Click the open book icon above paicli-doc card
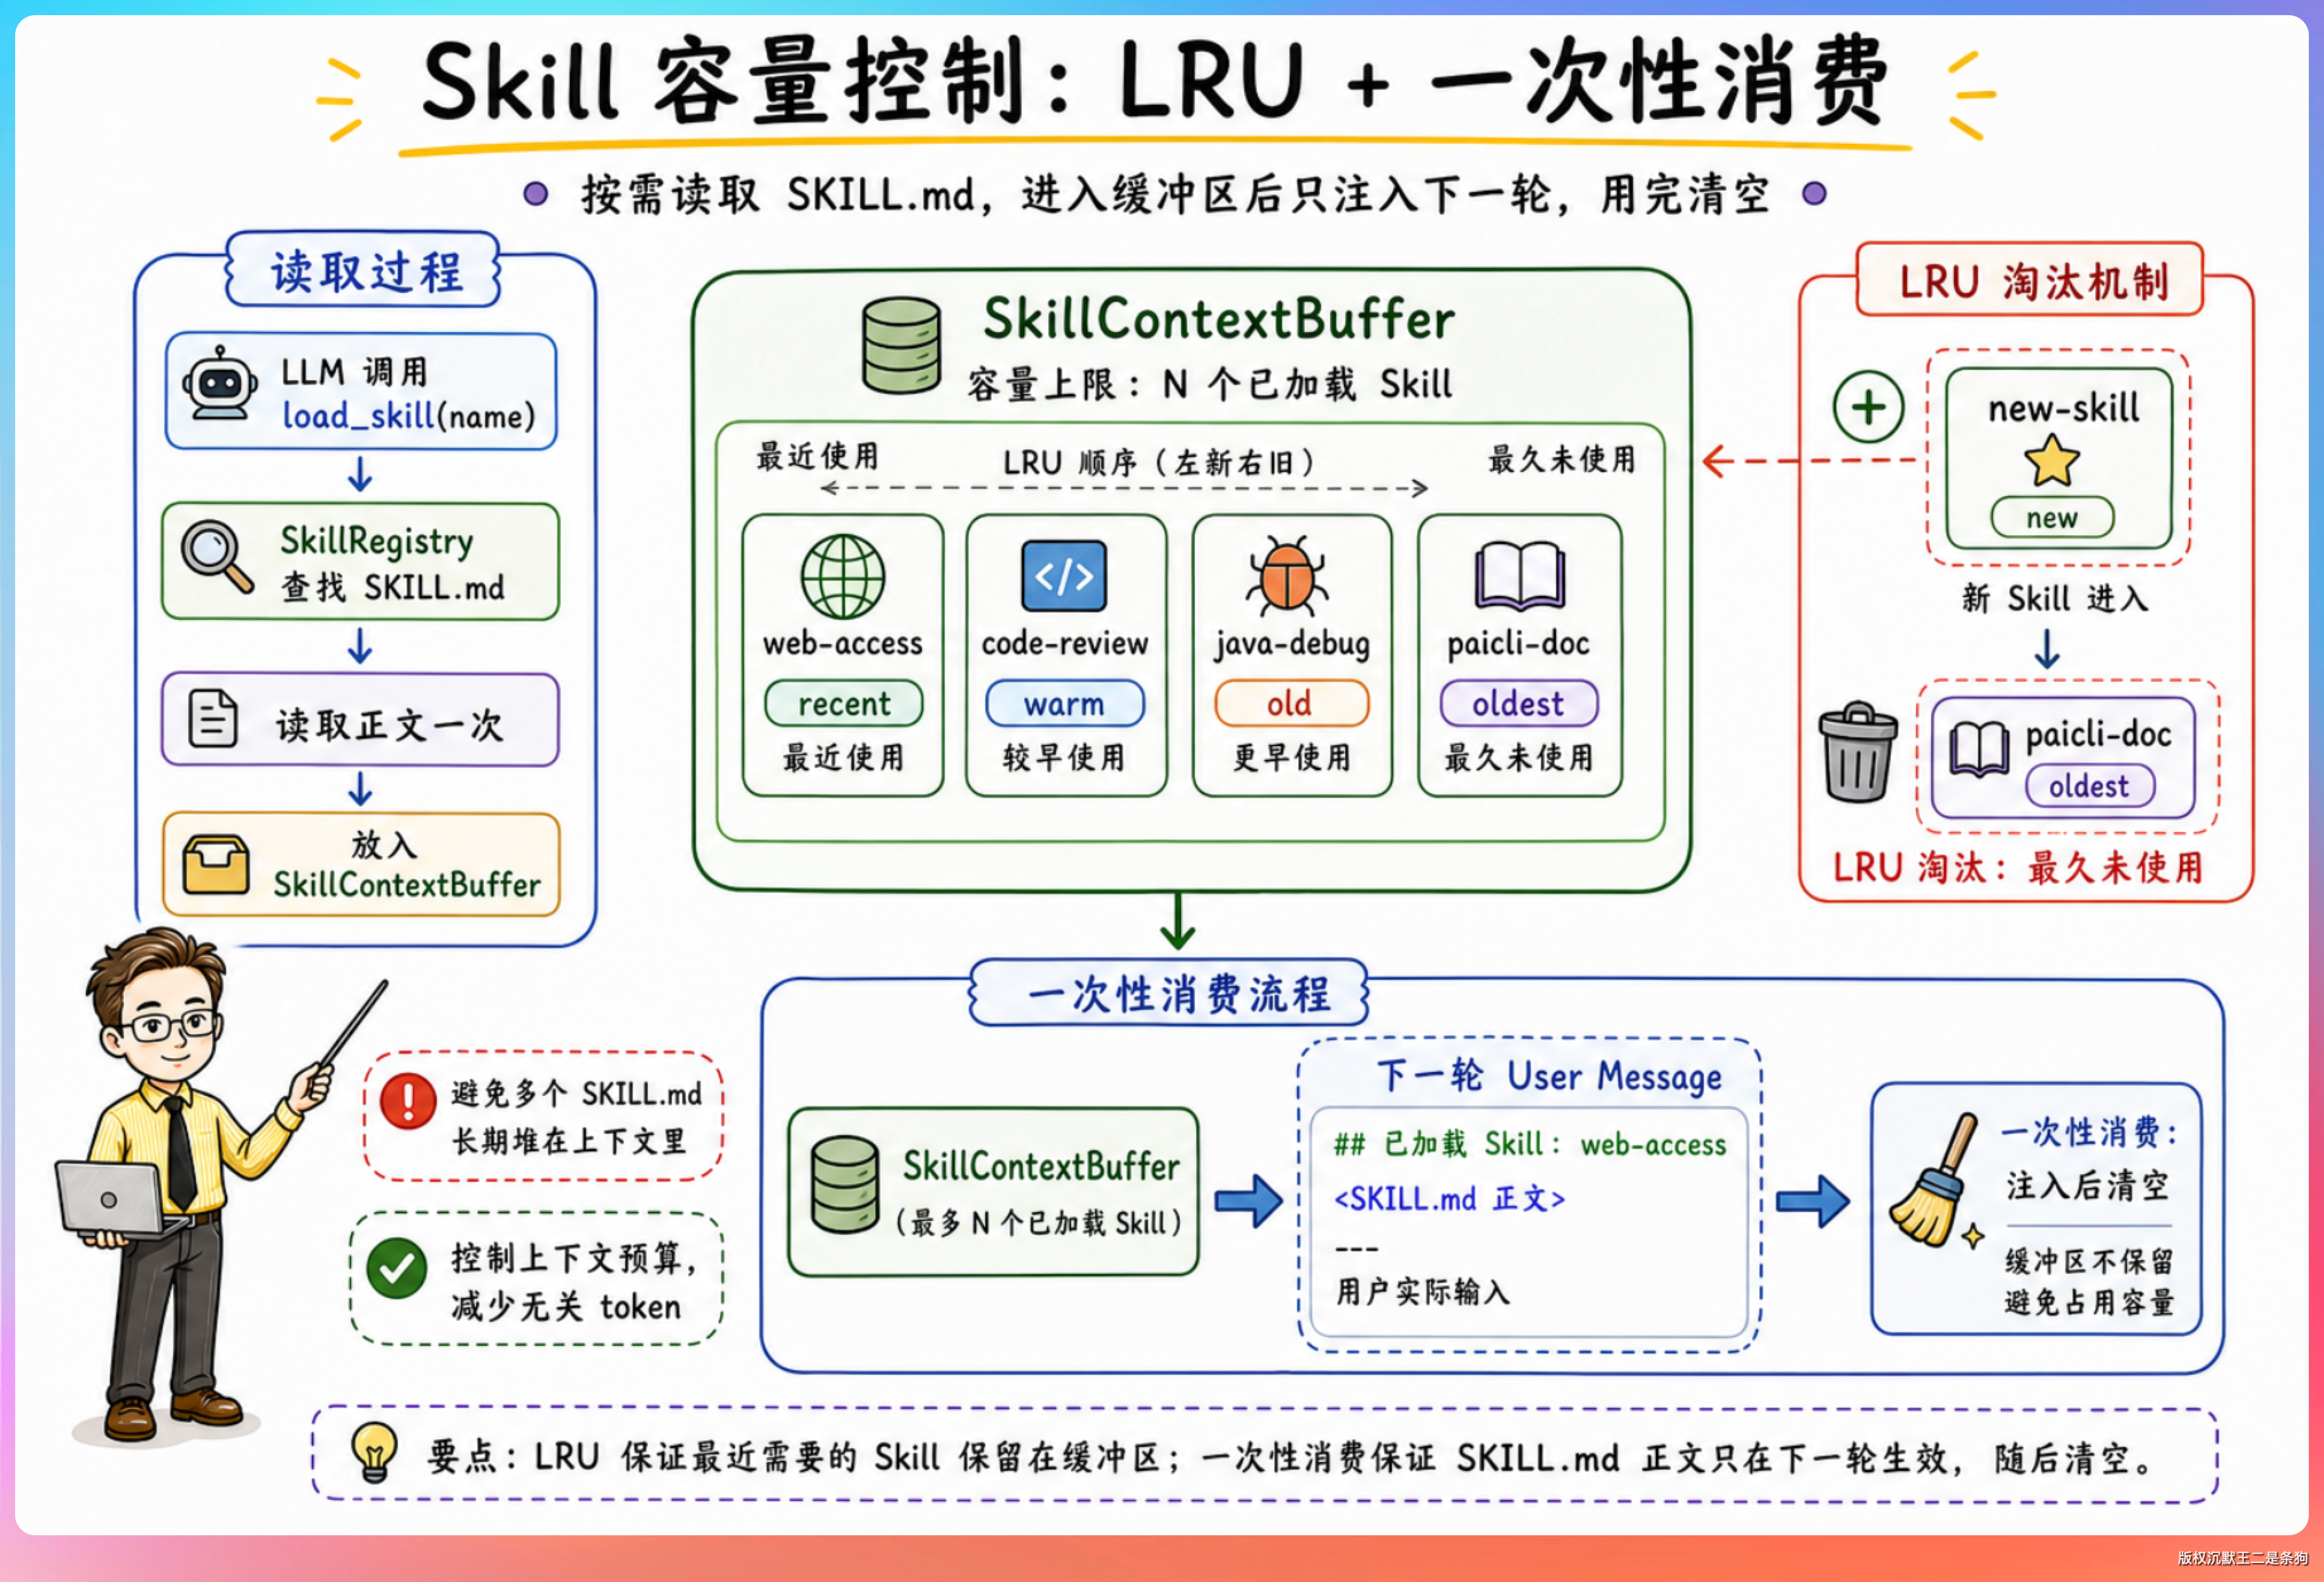 [1520, 576]
